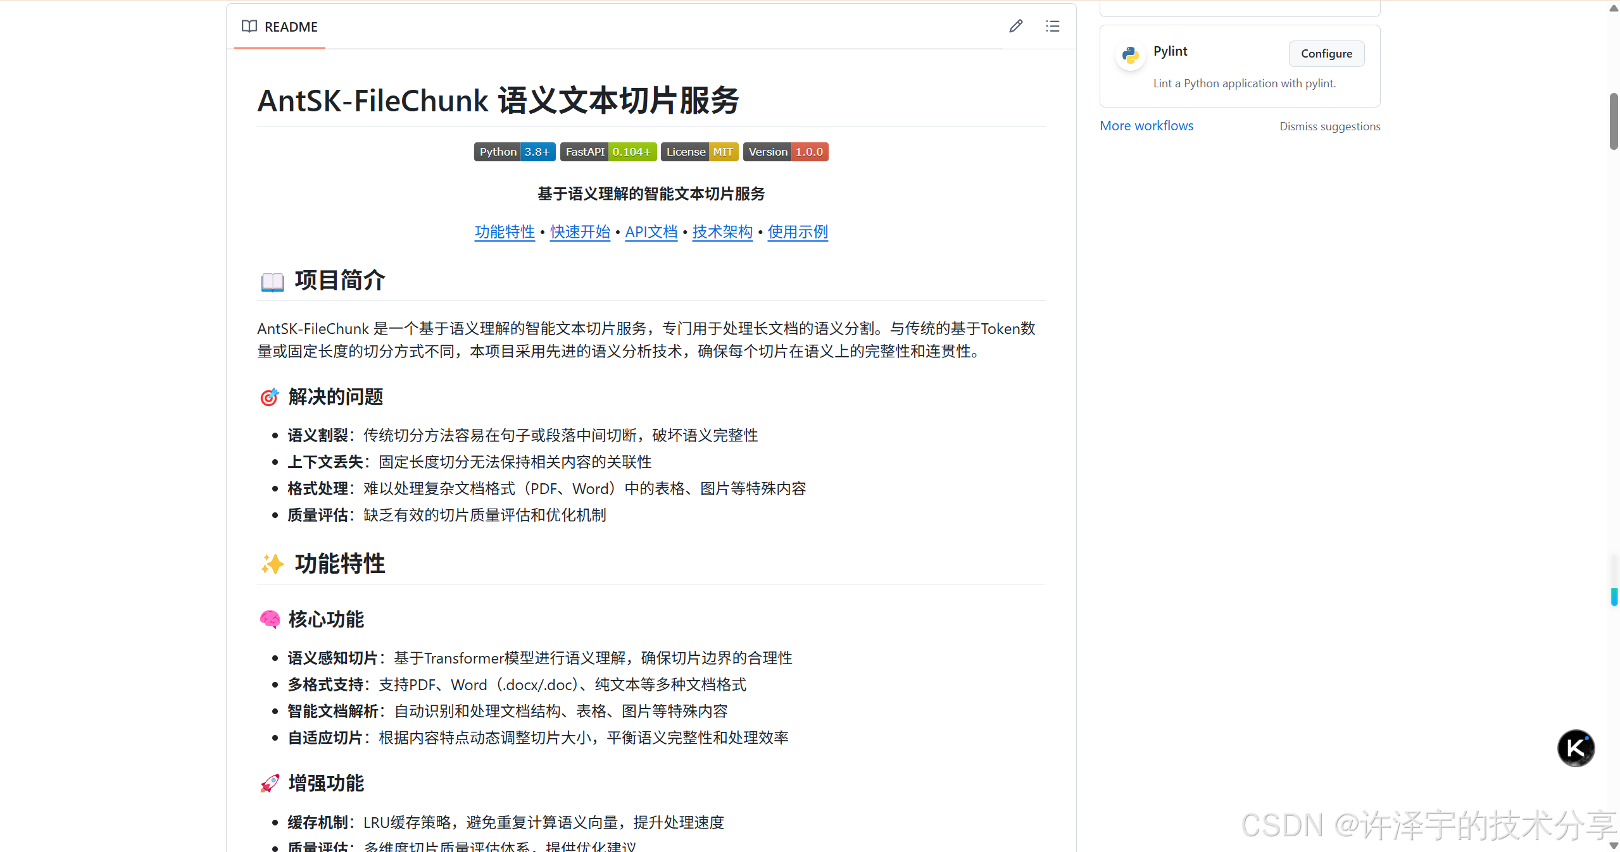Click Dismiss suggestions
This screenshot has width=1620, height=852.
point(1329,127)
